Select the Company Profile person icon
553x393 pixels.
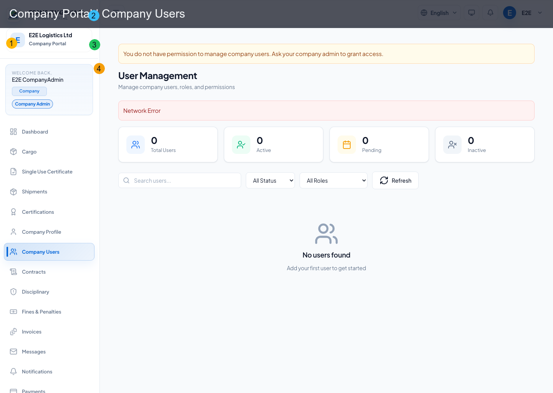pos(13,232)
